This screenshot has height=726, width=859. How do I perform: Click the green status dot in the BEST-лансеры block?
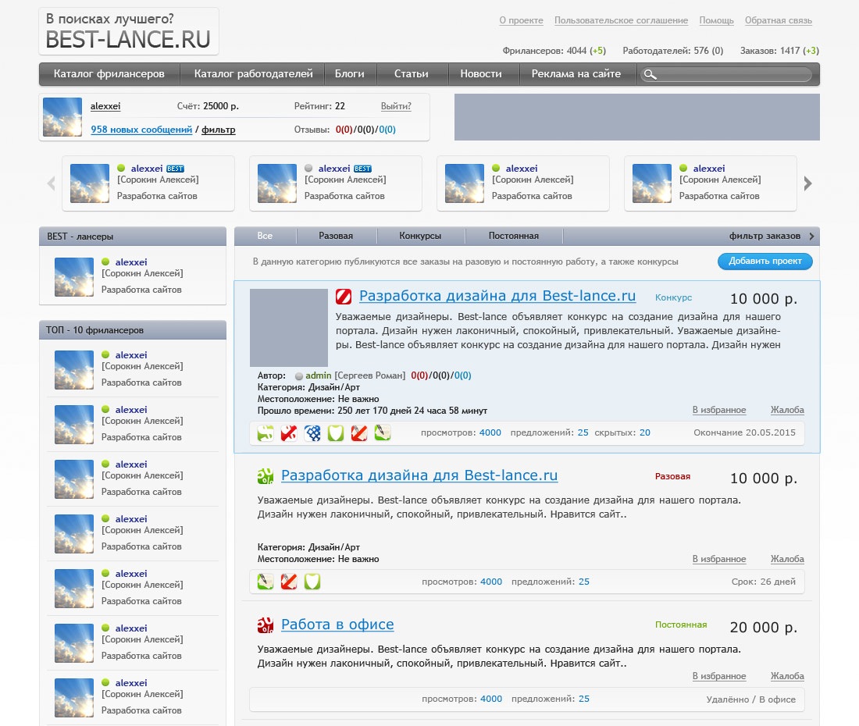pyautogui.click(x=105, y=262)
